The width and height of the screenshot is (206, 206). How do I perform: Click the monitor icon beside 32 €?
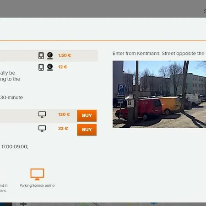(42, 129)
